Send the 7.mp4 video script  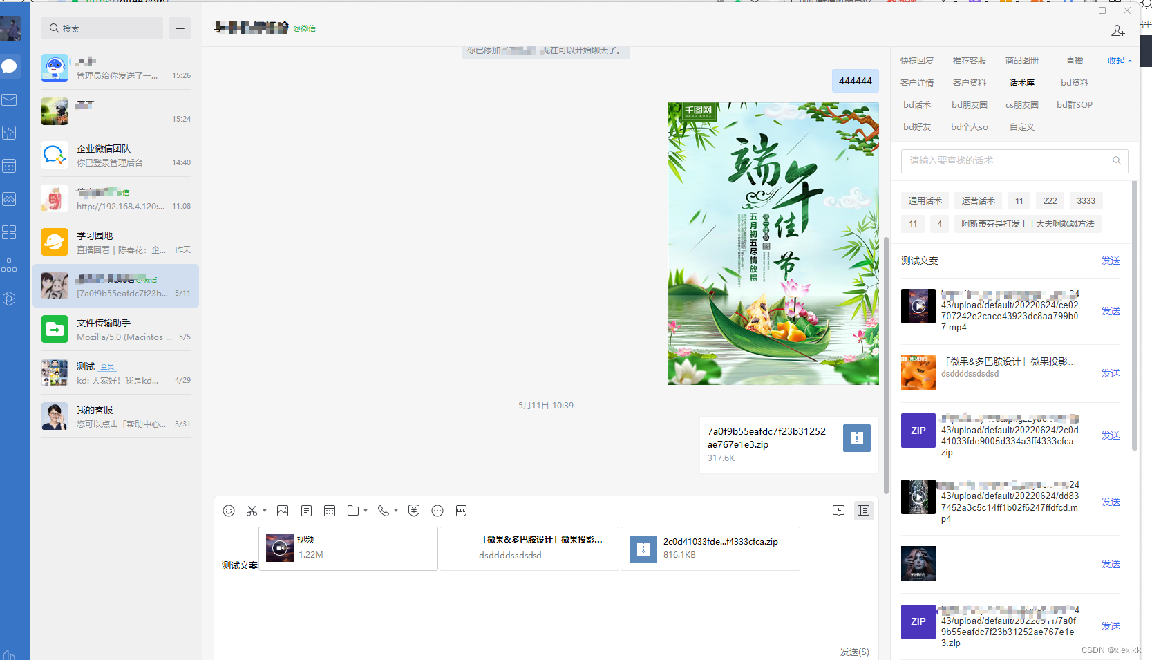pyautogui.click(x=1111, y=311)
